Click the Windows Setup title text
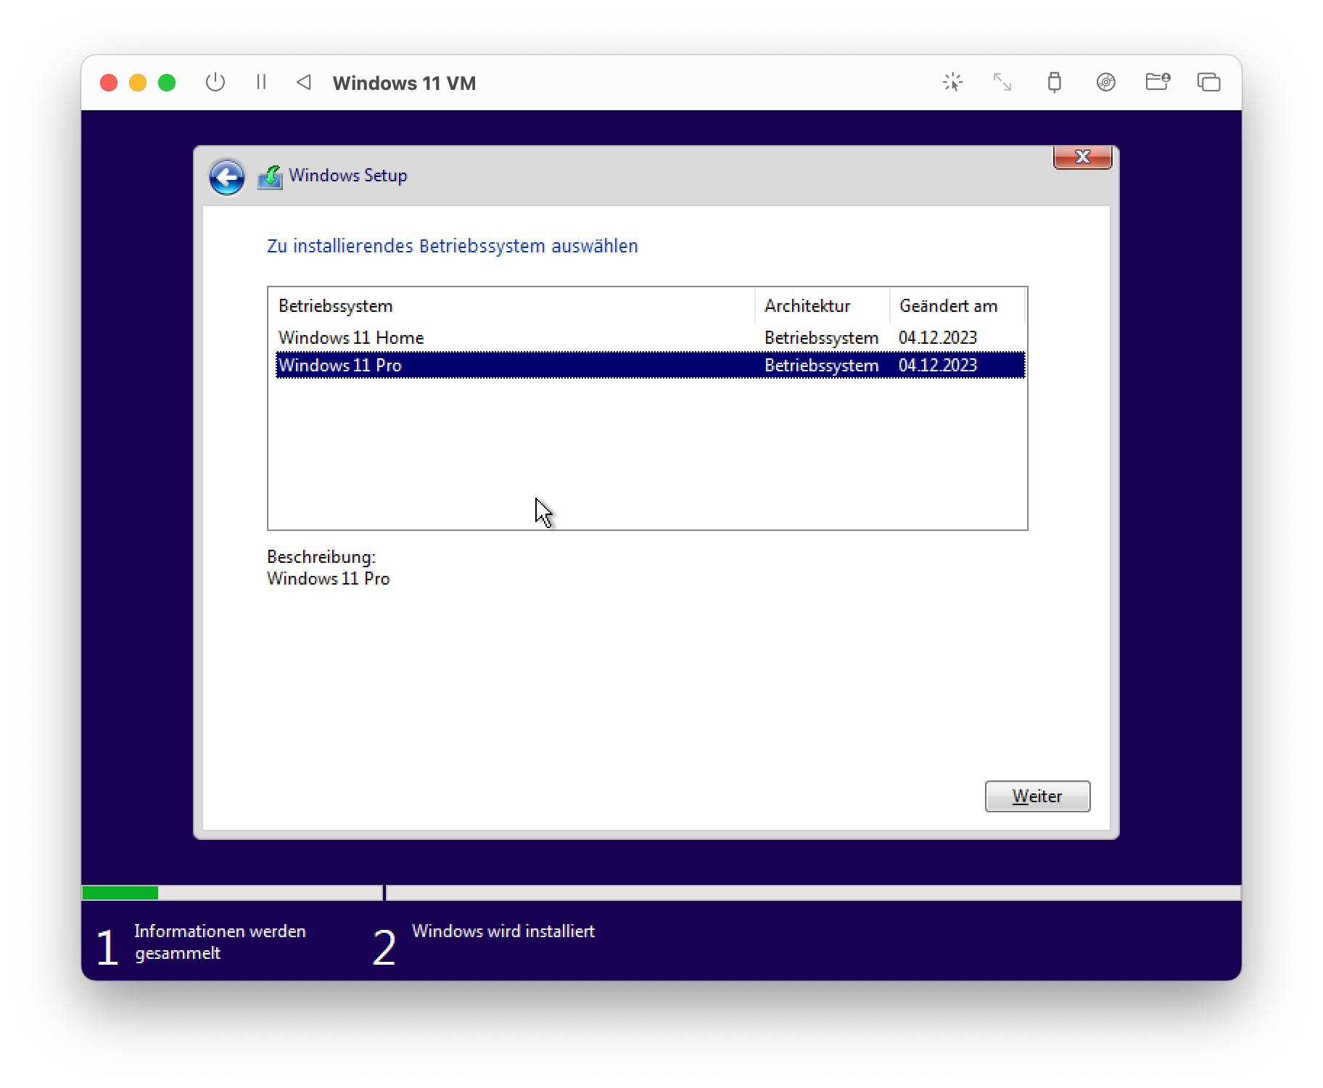Viewport: 1323px width, 1088px height. click(x=348, y=176)
